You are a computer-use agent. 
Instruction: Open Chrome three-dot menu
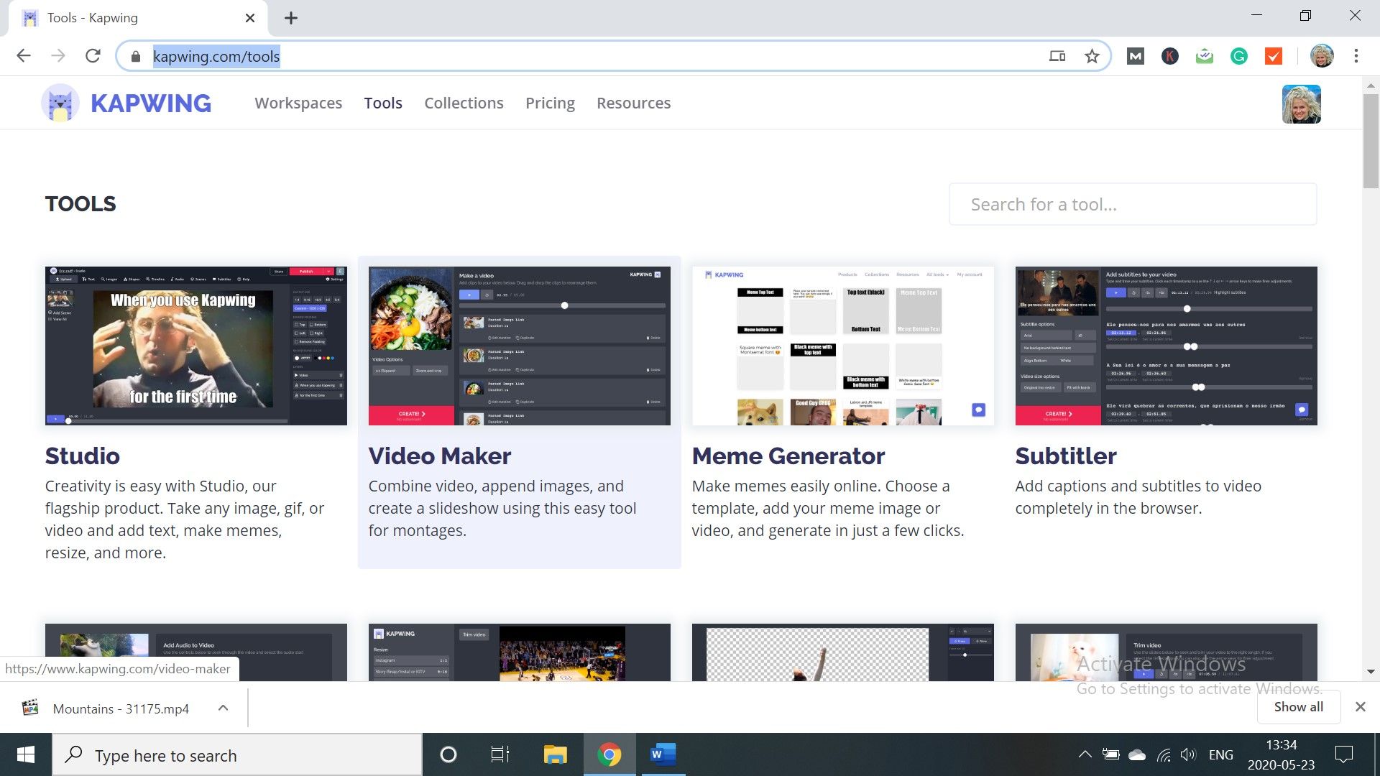[1356, 56]
